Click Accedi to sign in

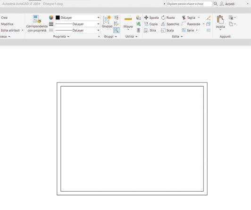pyautogui.click(x=227, y=4)
